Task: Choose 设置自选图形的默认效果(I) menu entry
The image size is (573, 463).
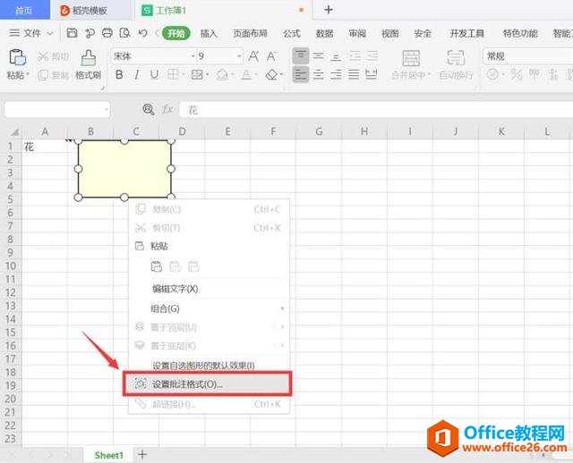Action: click(x=209, y=366)
